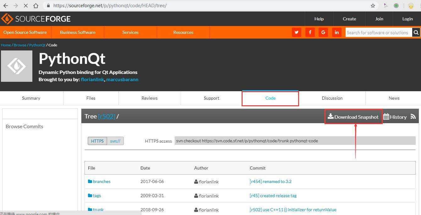Open Browse Commits in the sidebar
The width and height of the screenshot is (421, 215).
click(x=24, y=126)
